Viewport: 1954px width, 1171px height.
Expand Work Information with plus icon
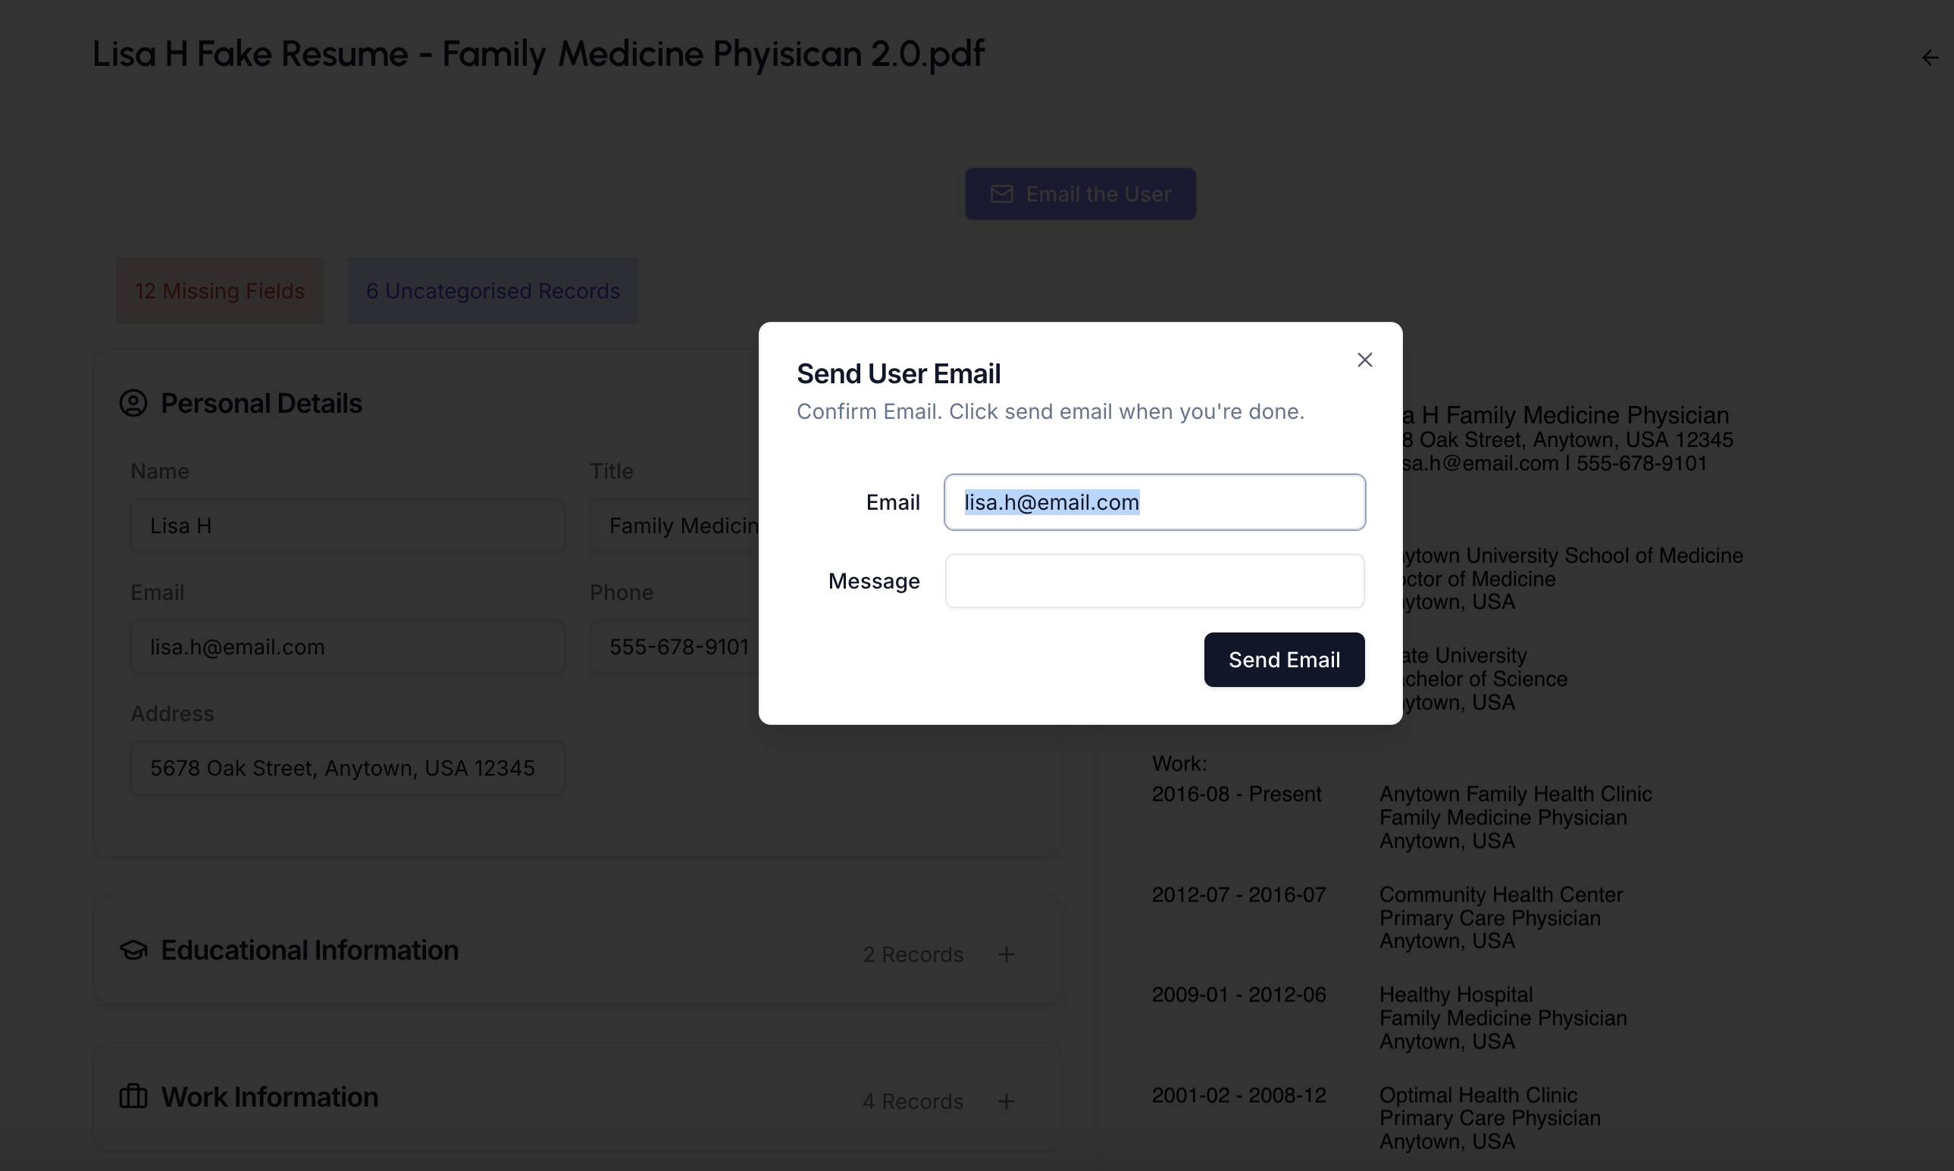tap(1006, 1101)
